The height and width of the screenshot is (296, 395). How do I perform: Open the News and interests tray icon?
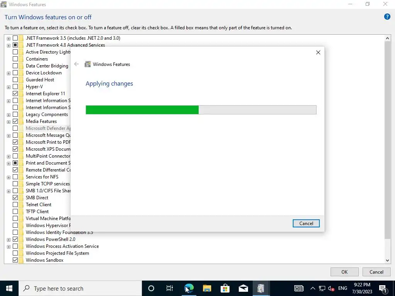[299, 288]
